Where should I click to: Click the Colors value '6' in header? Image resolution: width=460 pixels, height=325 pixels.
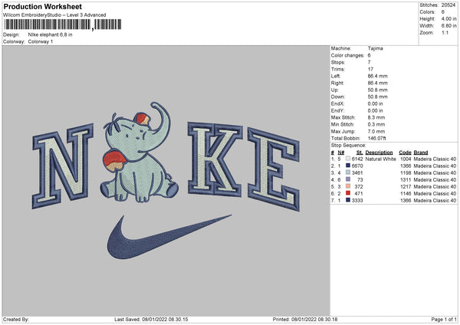443,12
